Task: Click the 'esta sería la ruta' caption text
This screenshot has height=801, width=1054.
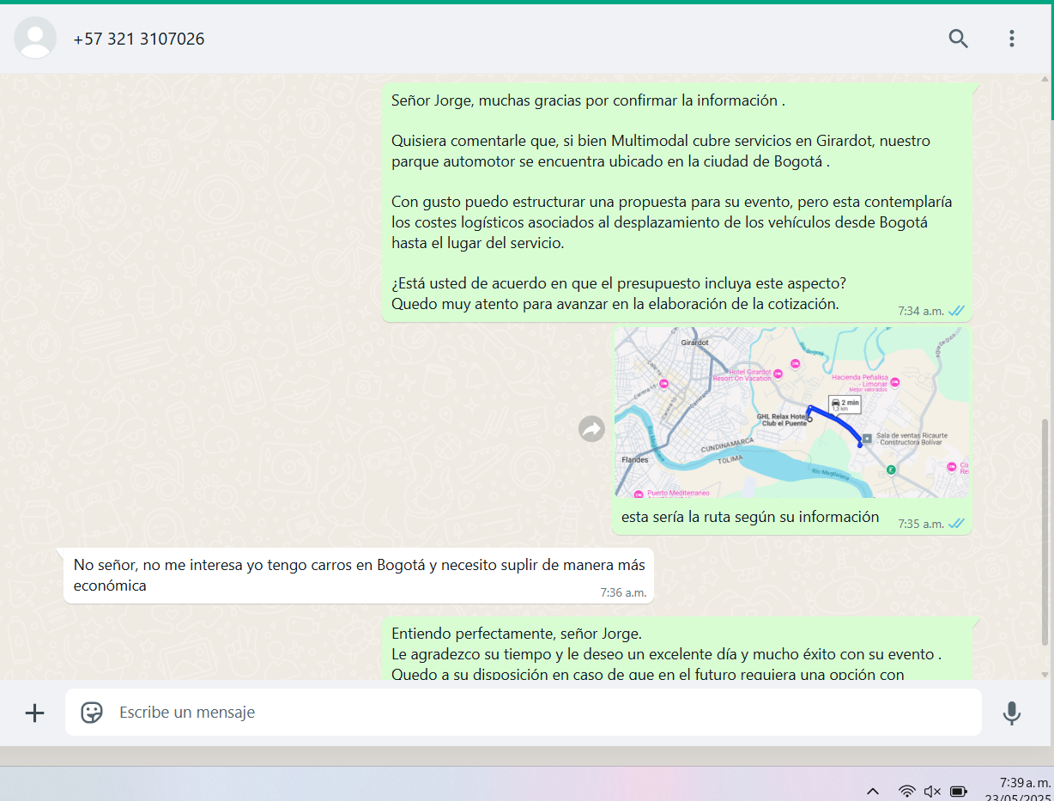Action: [750, 517]
